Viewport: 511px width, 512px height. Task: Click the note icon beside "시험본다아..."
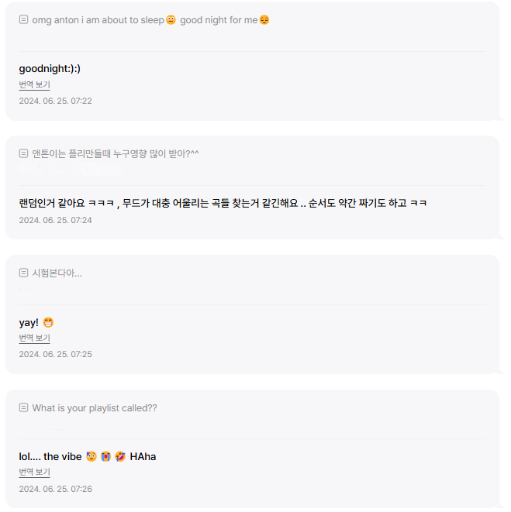coord(23,273)
